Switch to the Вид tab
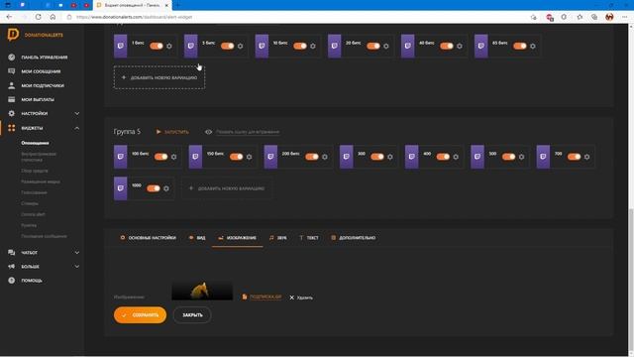634x357 pixels. 197,238
